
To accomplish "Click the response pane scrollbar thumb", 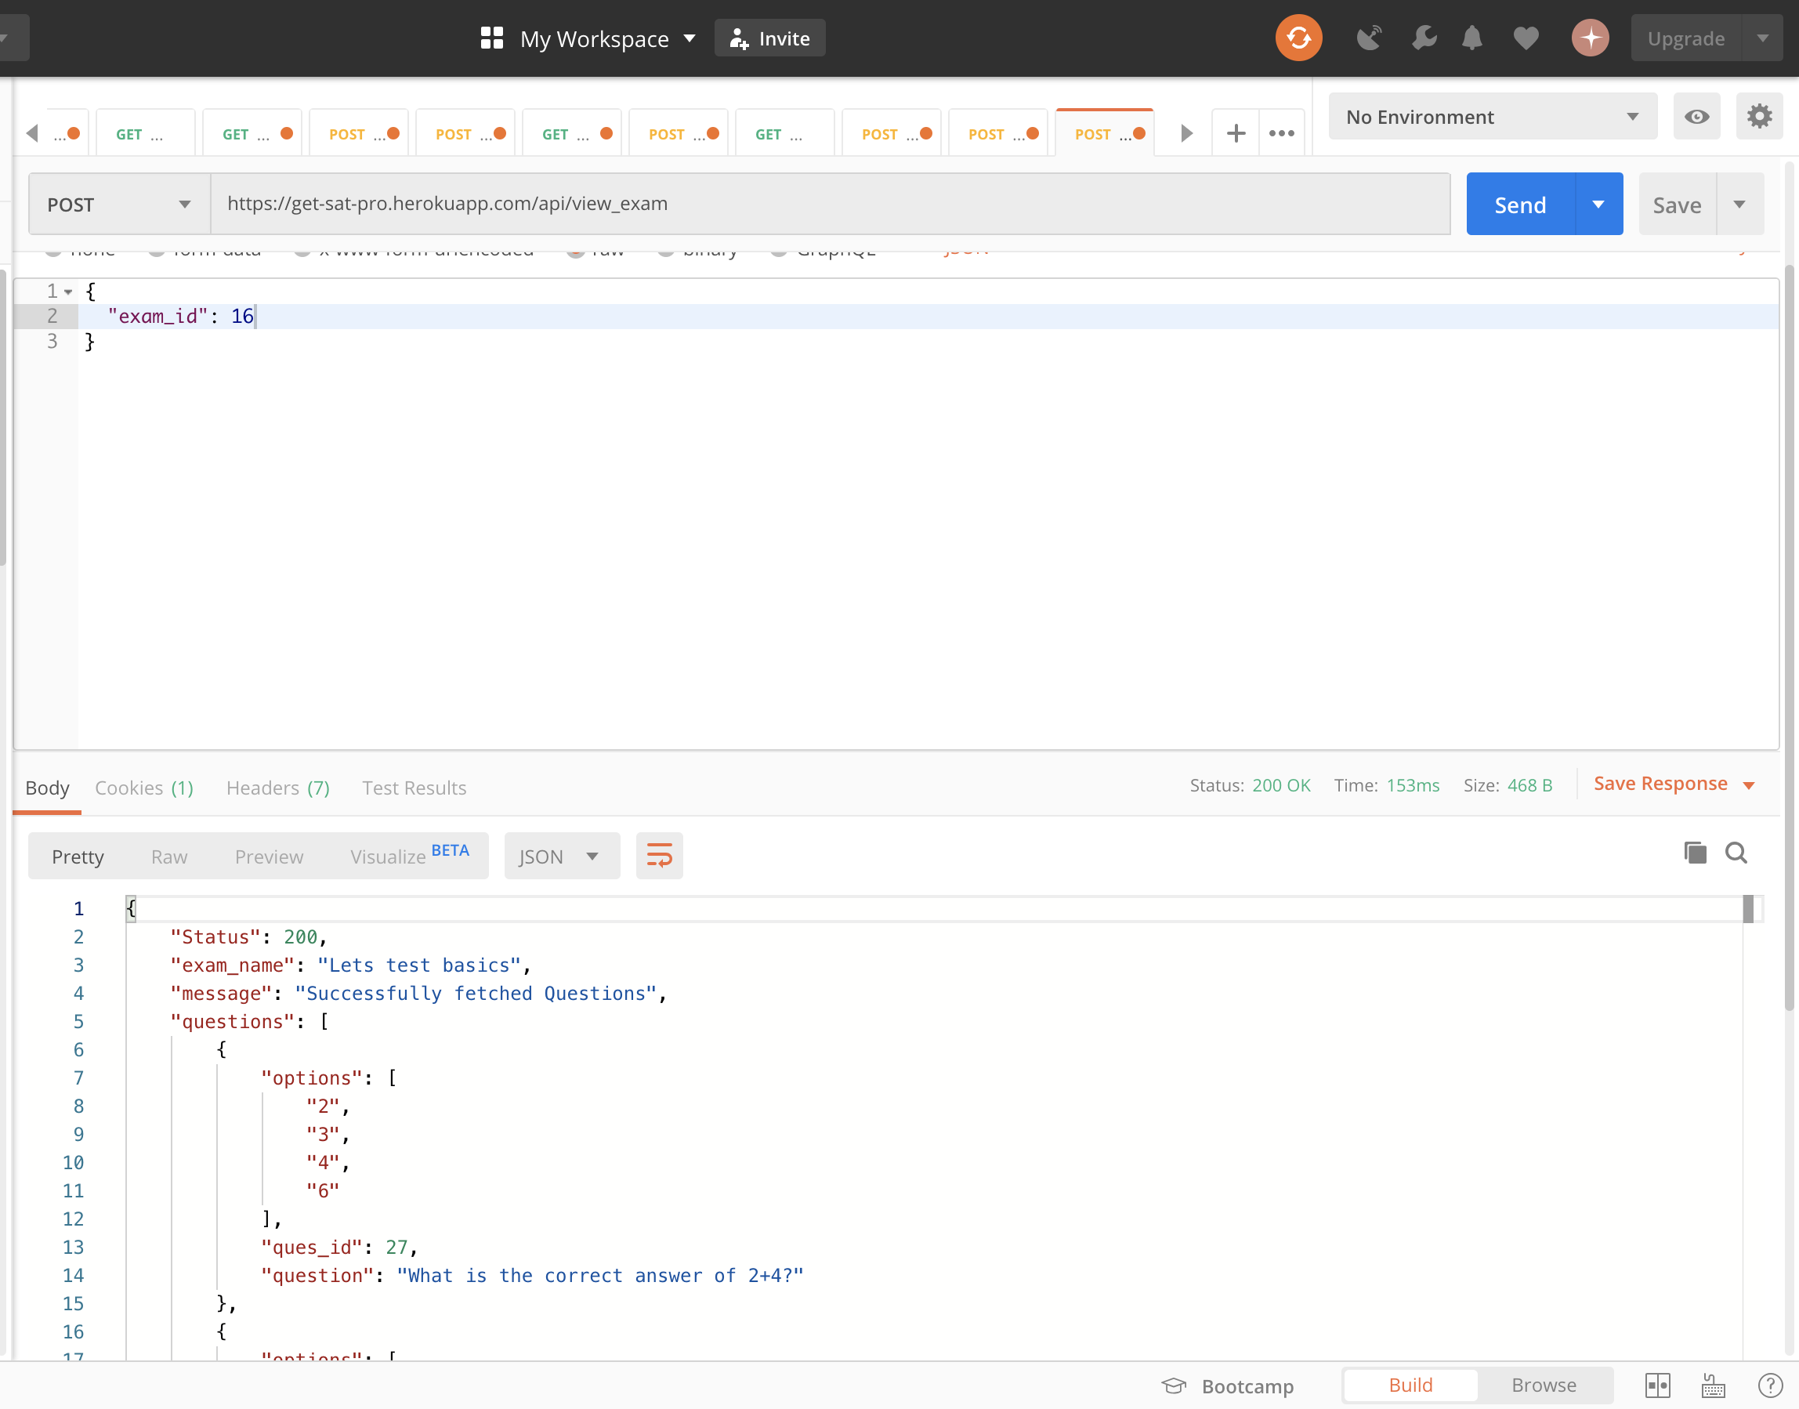I will [1748, 907].
